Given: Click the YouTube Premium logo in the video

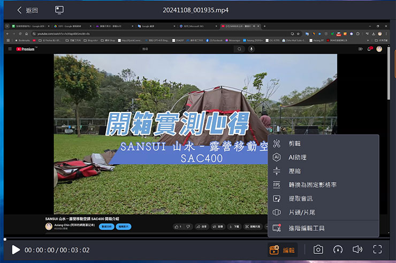Looking at the screenshot, I should point(26,49).
